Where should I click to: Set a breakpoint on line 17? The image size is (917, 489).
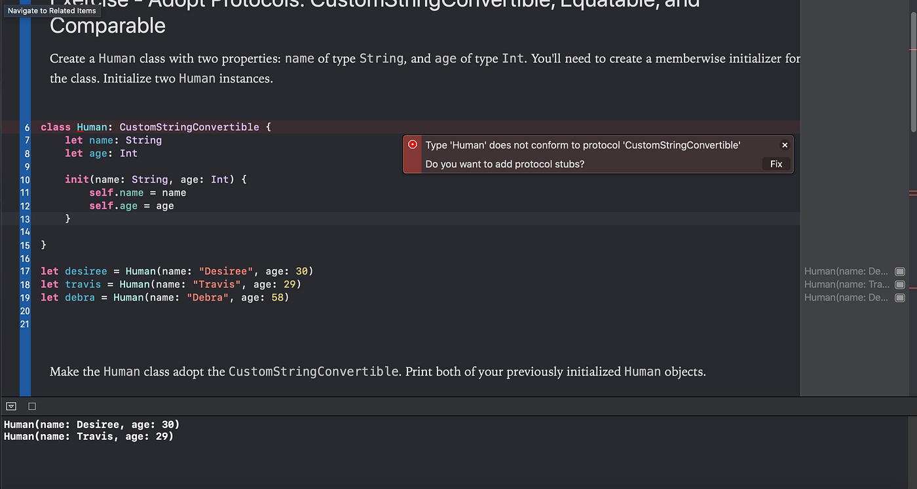25,270
